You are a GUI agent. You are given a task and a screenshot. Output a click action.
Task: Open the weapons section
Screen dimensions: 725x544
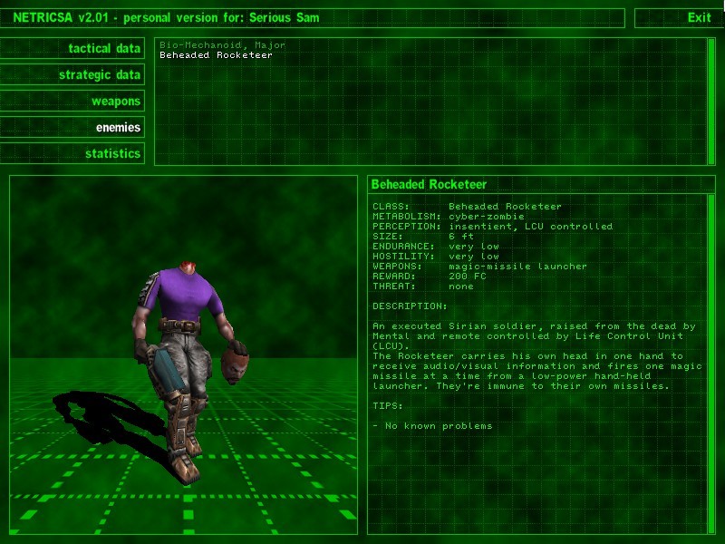72,101
